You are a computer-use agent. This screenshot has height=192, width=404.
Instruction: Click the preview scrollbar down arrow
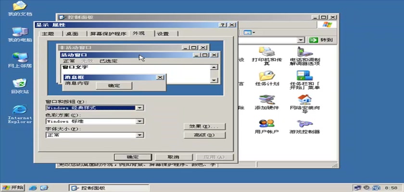pyautogui.click(x=214, y=80)
